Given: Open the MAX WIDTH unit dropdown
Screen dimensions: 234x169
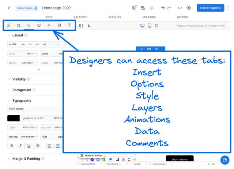Looking at the screenshot, I should point(29,63).
